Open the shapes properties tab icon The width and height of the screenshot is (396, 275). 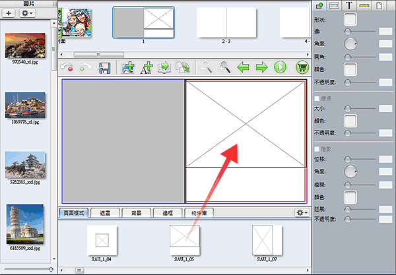[x=319, y=5]
